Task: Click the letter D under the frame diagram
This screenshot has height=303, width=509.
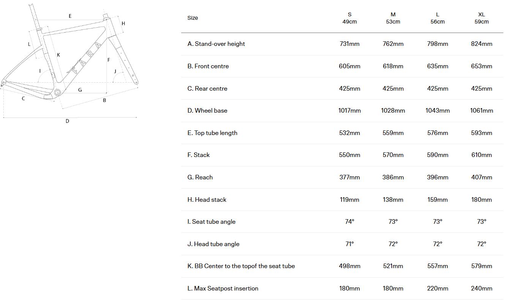Action: [x=67, y=121]
